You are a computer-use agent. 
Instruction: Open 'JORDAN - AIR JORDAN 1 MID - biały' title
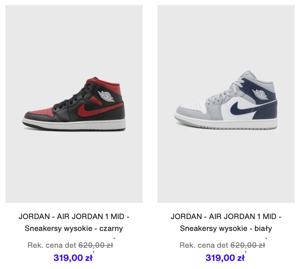click(226, 217)
